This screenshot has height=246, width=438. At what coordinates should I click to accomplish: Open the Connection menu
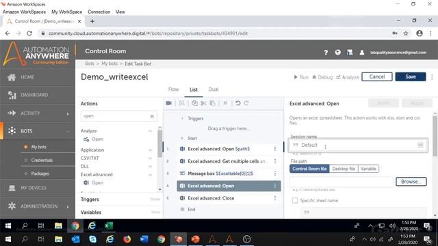pyautogui.click(x=99, y=12)
